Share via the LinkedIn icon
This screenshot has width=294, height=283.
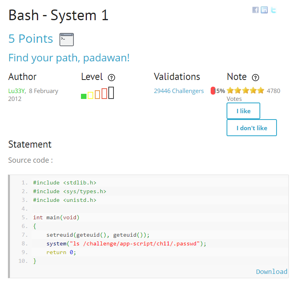(264, 10)
